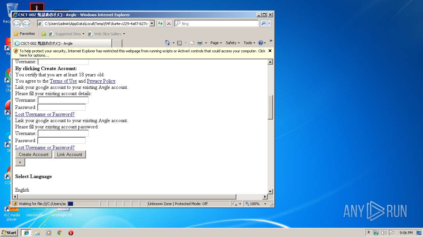Viewport: 423px width, 237px height.
Task: Click the security shield icon in status bar
Action: (x=15, y=204)
